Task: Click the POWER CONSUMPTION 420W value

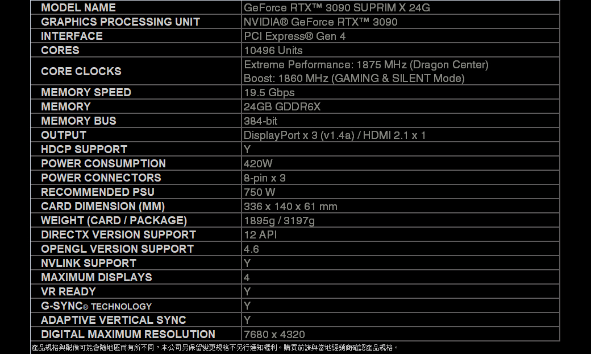Action: click(258, 164)
